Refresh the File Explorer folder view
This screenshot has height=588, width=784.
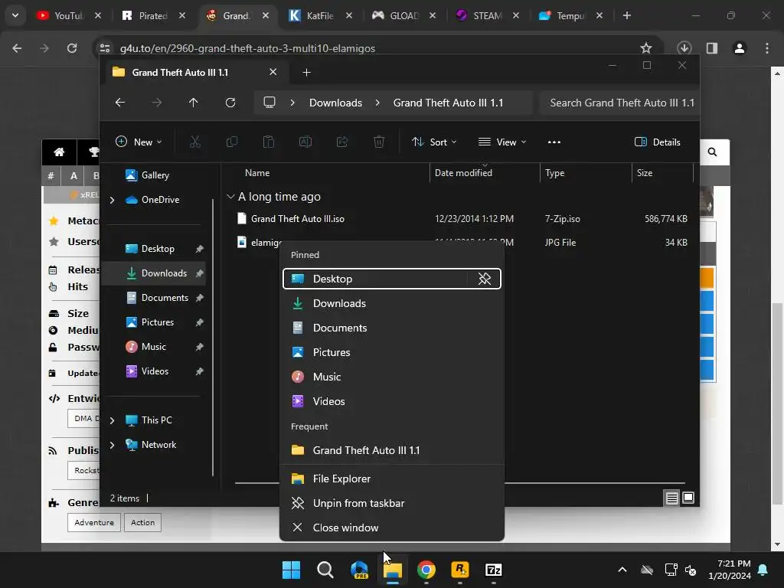click(x=230, y=103)
